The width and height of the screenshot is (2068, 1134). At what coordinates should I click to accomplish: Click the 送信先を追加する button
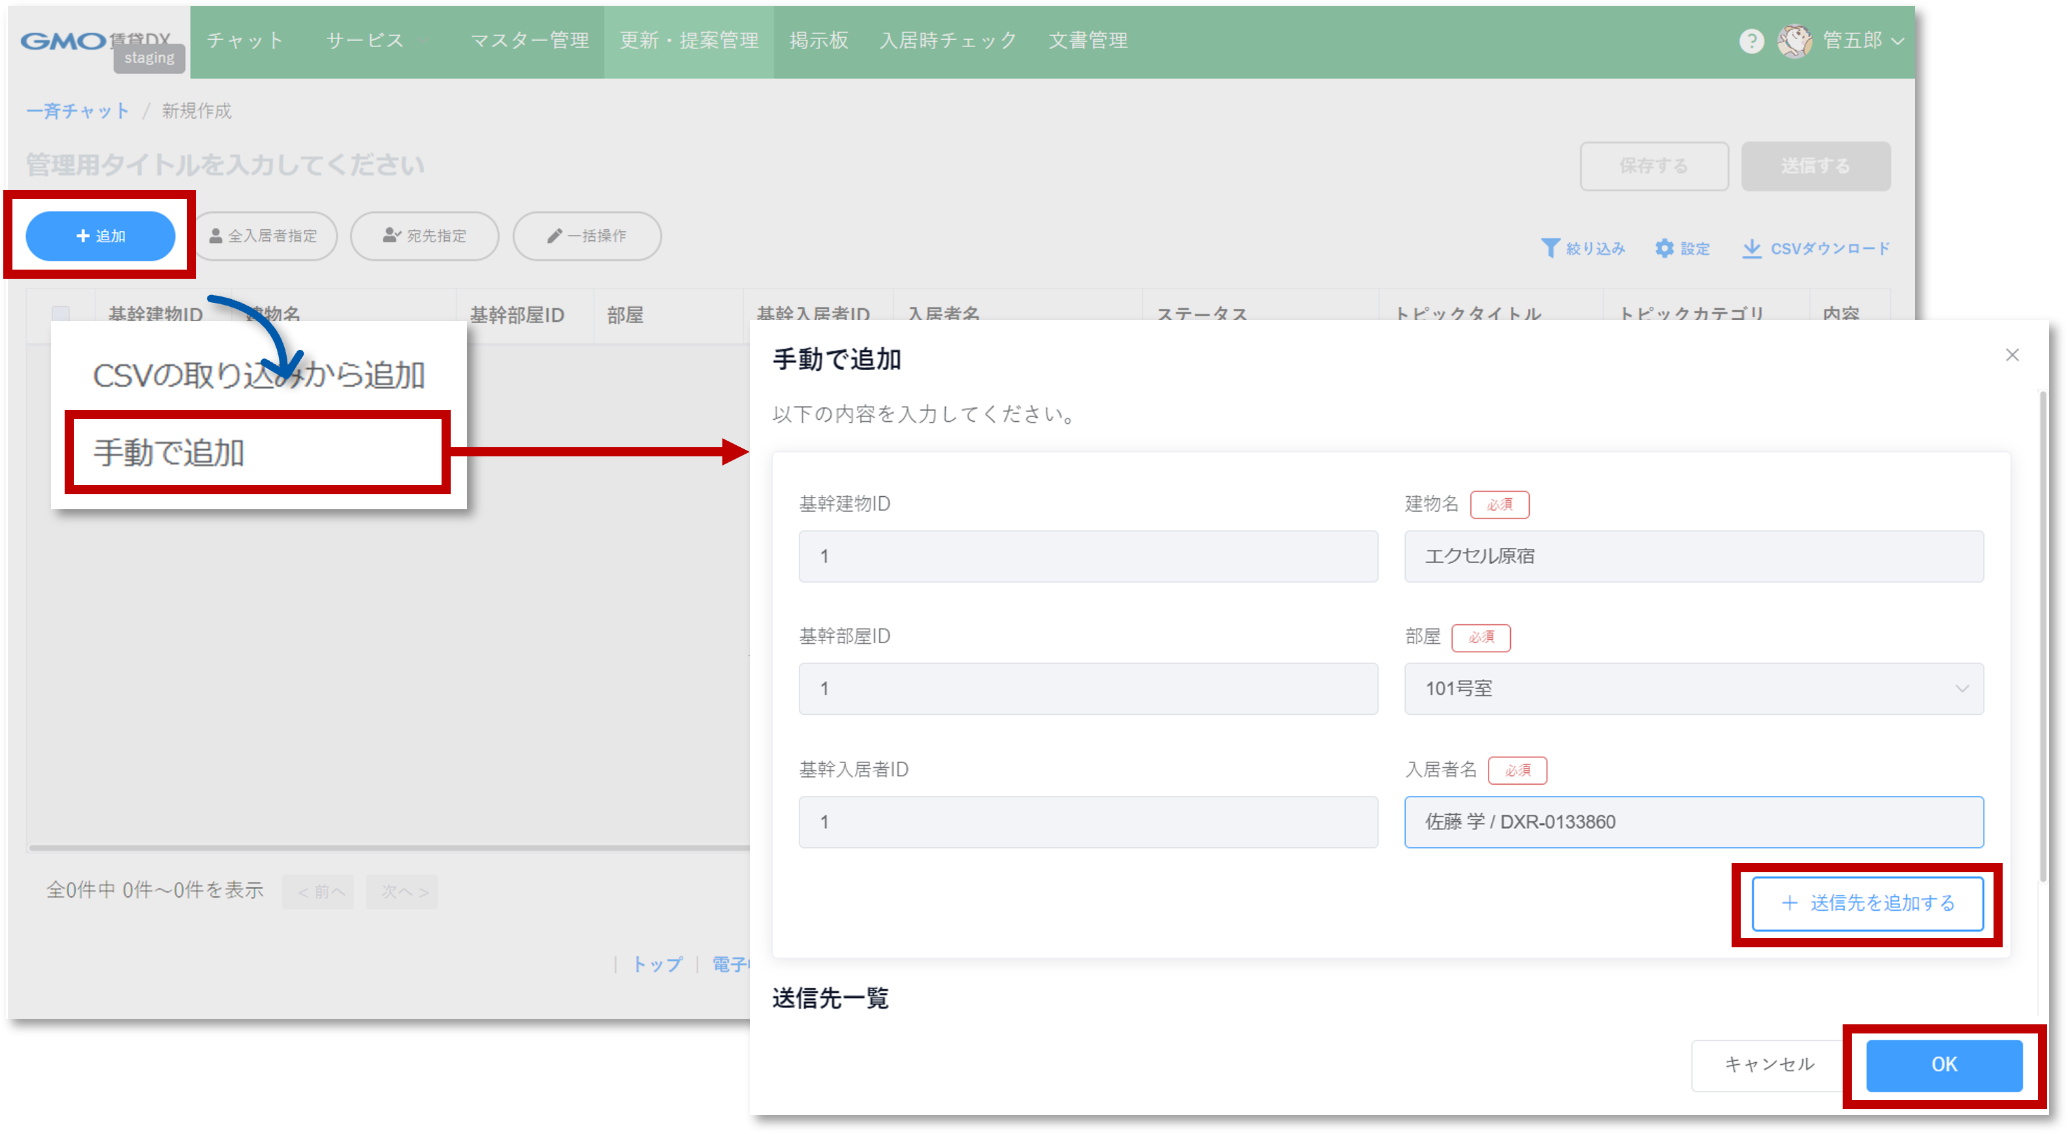[1867, 904]
